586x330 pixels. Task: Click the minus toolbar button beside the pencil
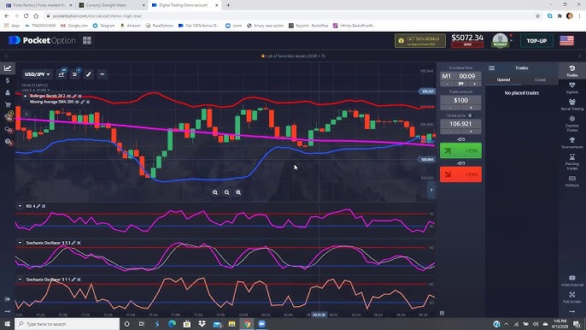102,74
